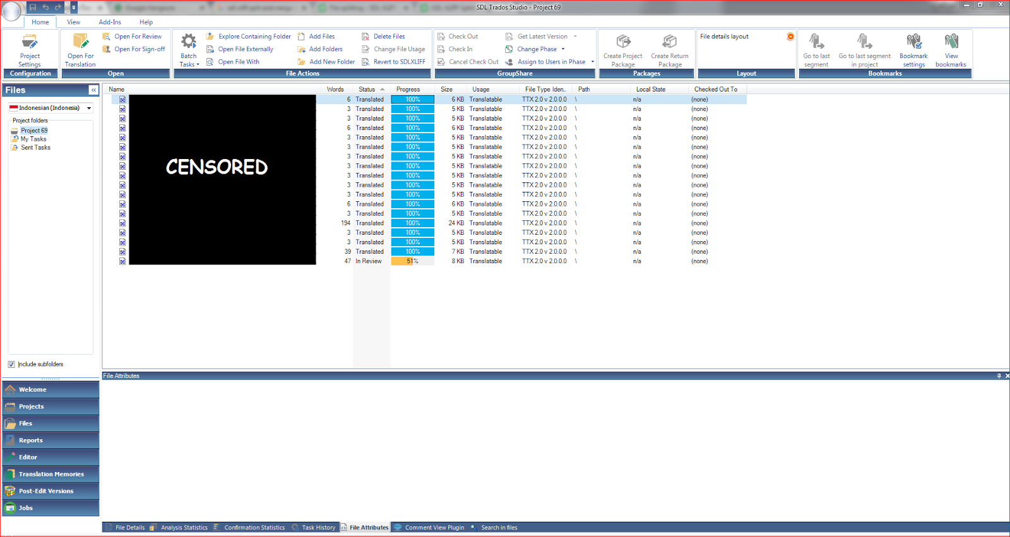Pin the File Attributes panel

click(x=999, y=376)
